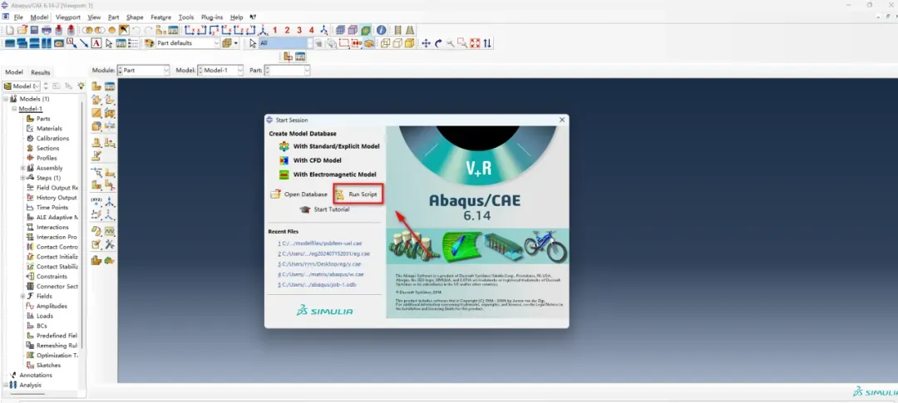
Task: Click the selection arrow options icon
Action: (x=253, y=43)
